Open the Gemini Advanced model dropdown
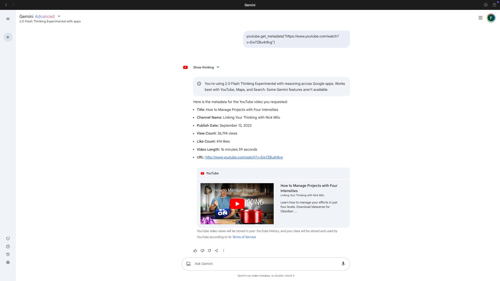Viewport: 500px width, 281px height. point(59,16)
